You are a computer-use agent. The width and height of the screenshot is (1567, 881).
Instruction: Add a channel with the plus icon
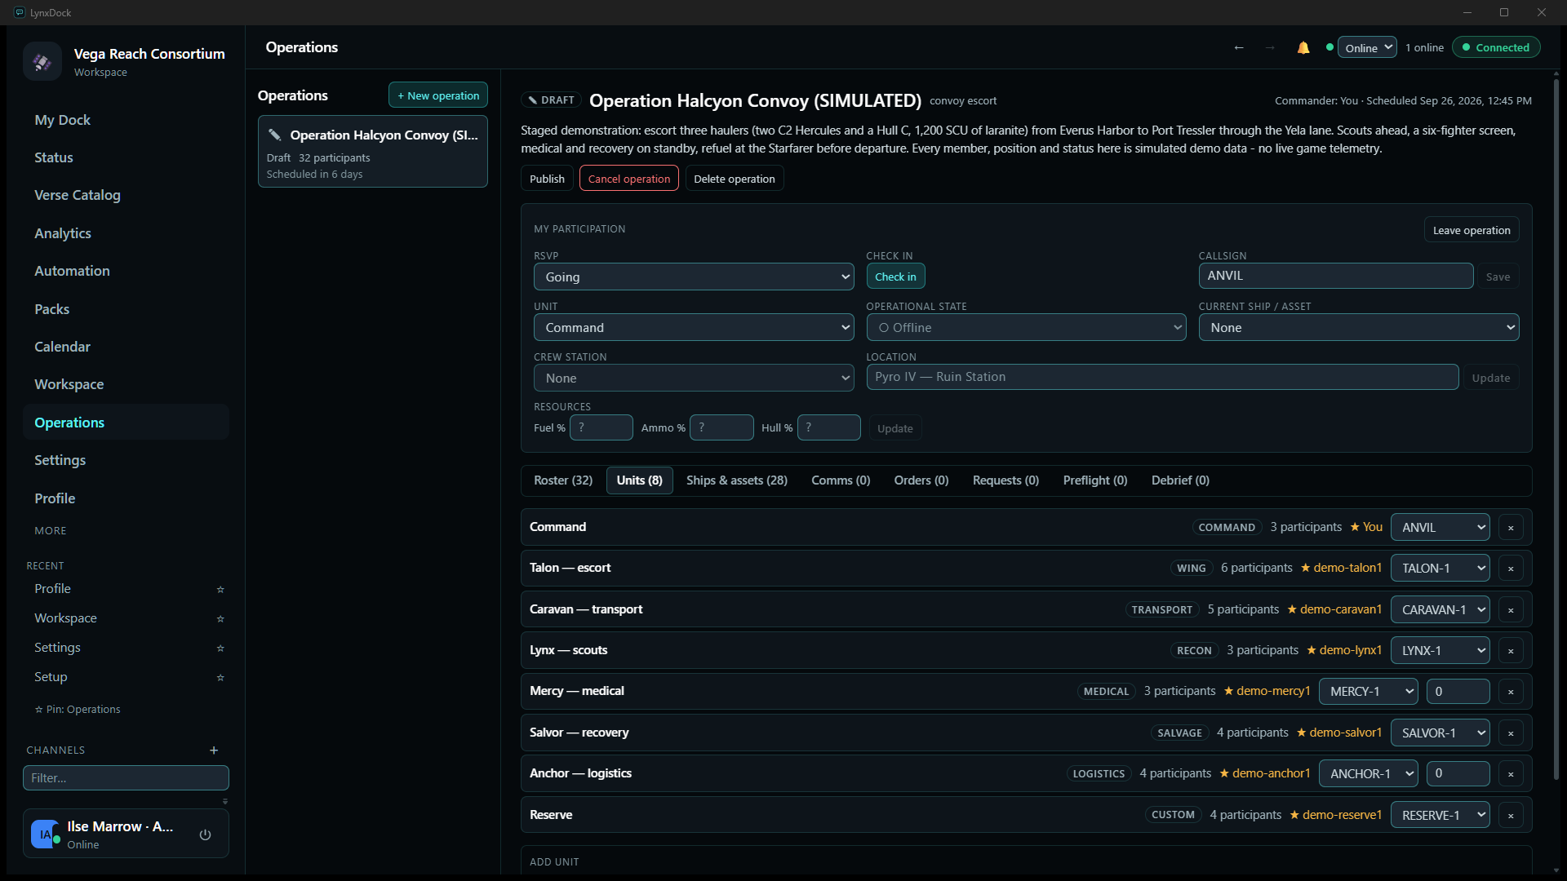(x=214, y=750)
